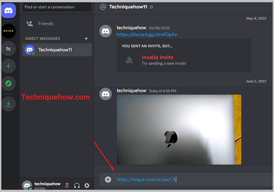The image size is (274, 192).
Task: Click 'Try sending a new invite!' text
Action: [x=164, y=63]
